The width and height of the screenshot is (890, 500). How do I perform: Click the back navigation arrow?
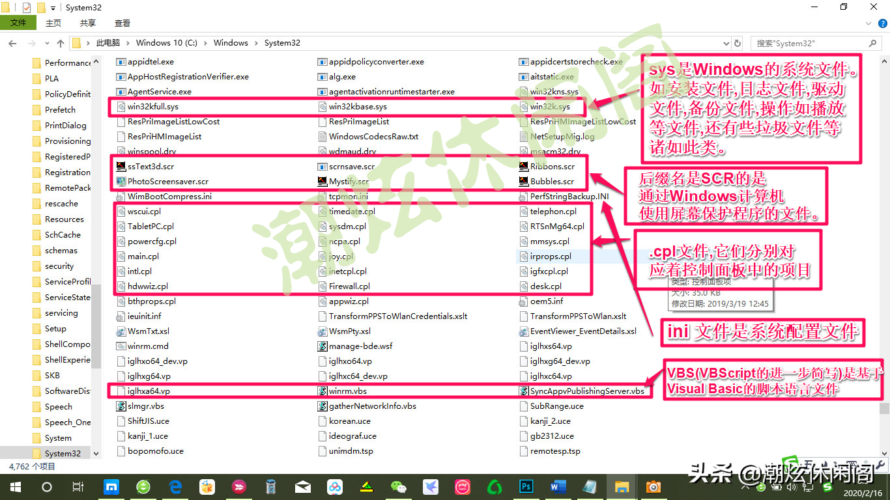tap(12, 43)
